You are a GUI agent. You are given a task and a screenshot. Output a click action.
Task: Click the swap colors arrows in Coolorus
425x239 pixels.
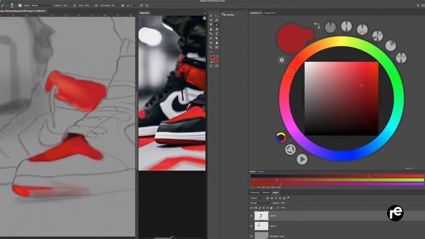pos(317,25)
